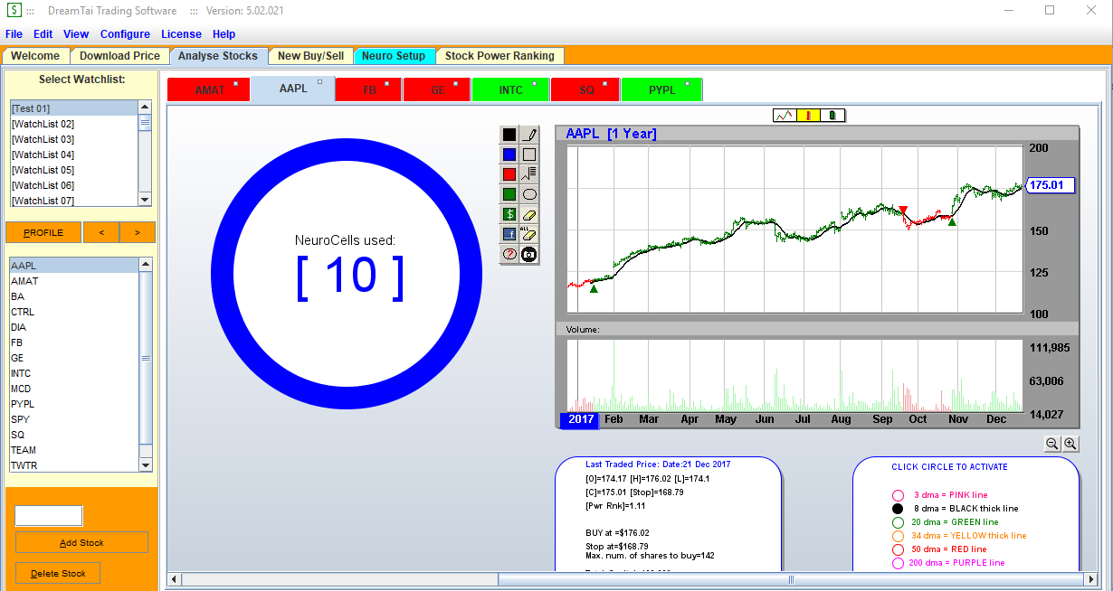Click the Add Stock button
This screenshot has width=1113, height=591.
coord(81,543)
